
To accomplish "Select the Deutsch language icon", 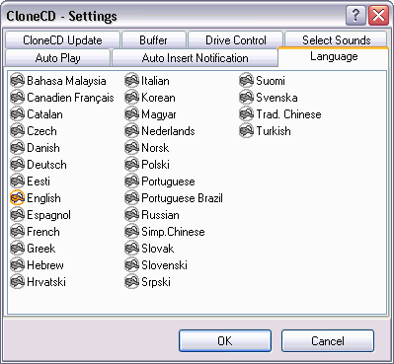I will click(17, 164).
